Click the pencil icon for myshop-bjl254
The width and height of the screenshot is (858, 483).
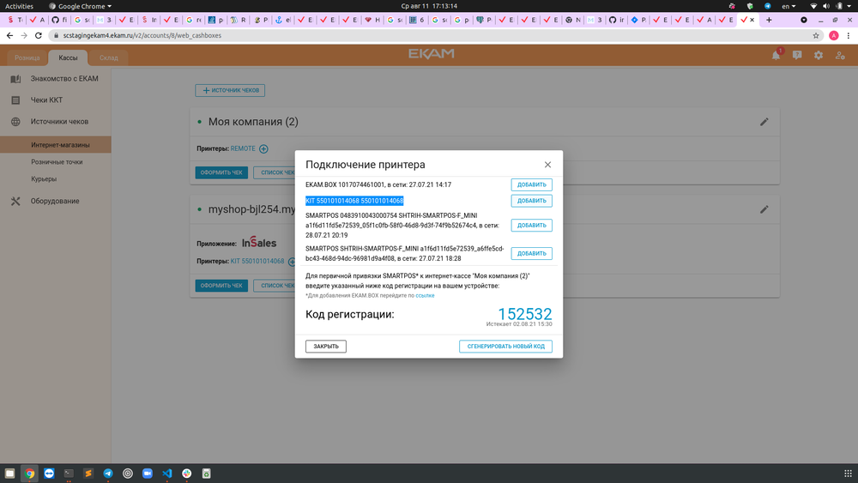pos(764,209)
